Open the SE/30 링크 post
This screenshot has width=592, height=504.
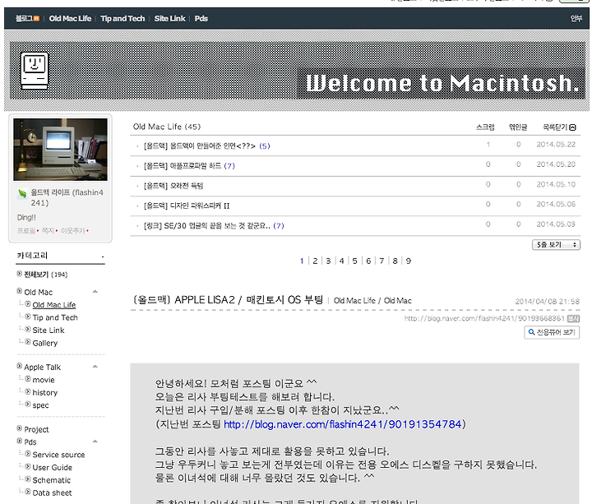click(x=207, y=226)
